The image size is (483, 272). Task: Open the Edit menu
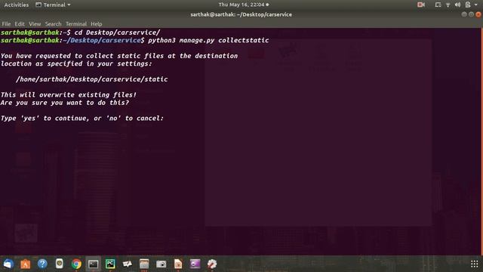coord(20,23)
